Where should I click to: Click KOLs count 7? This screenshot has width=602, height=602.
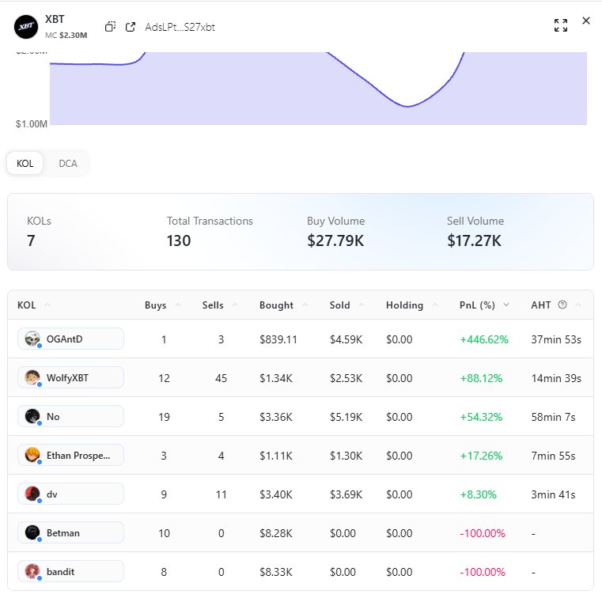click(31, 240)
